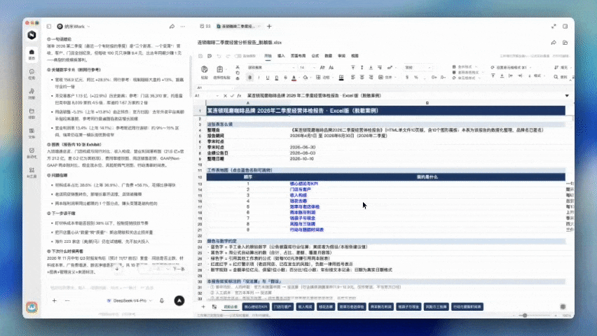The image size is (597, 336).
Task: Click the microphone icon in the chat input
Action: (x=162, y=300)
